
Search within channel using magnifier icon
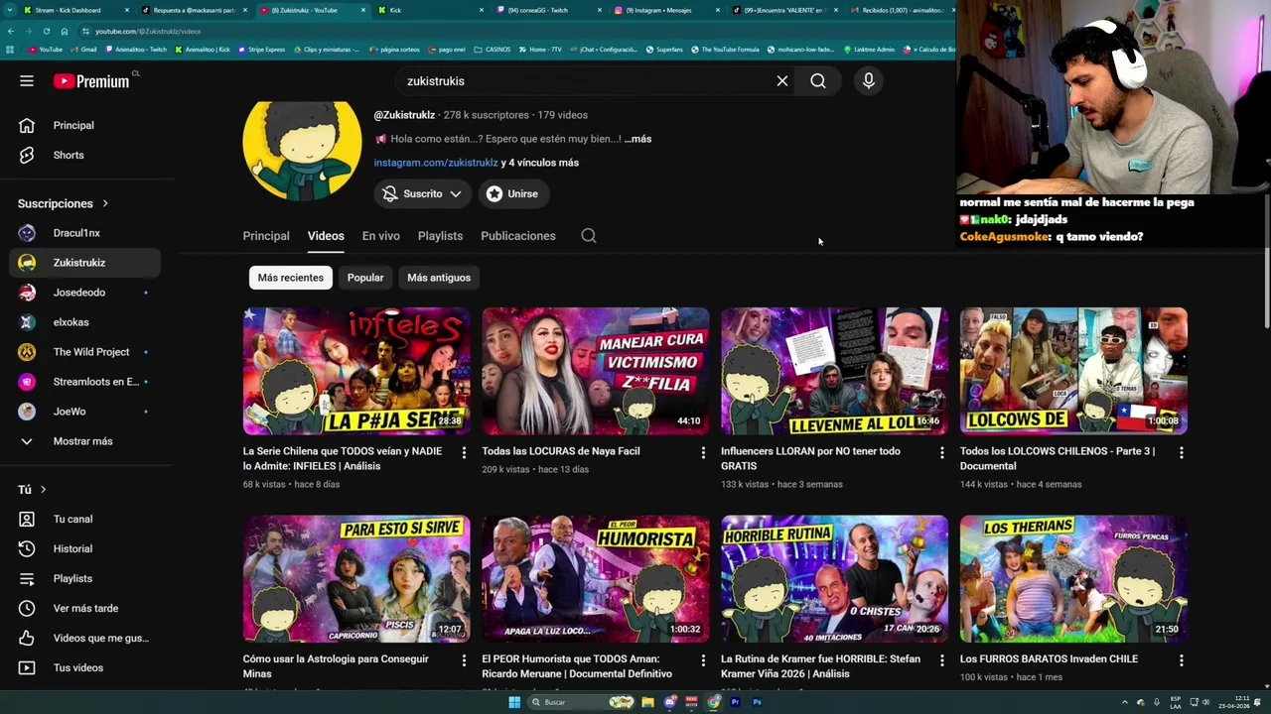click(x=589, y=236)
